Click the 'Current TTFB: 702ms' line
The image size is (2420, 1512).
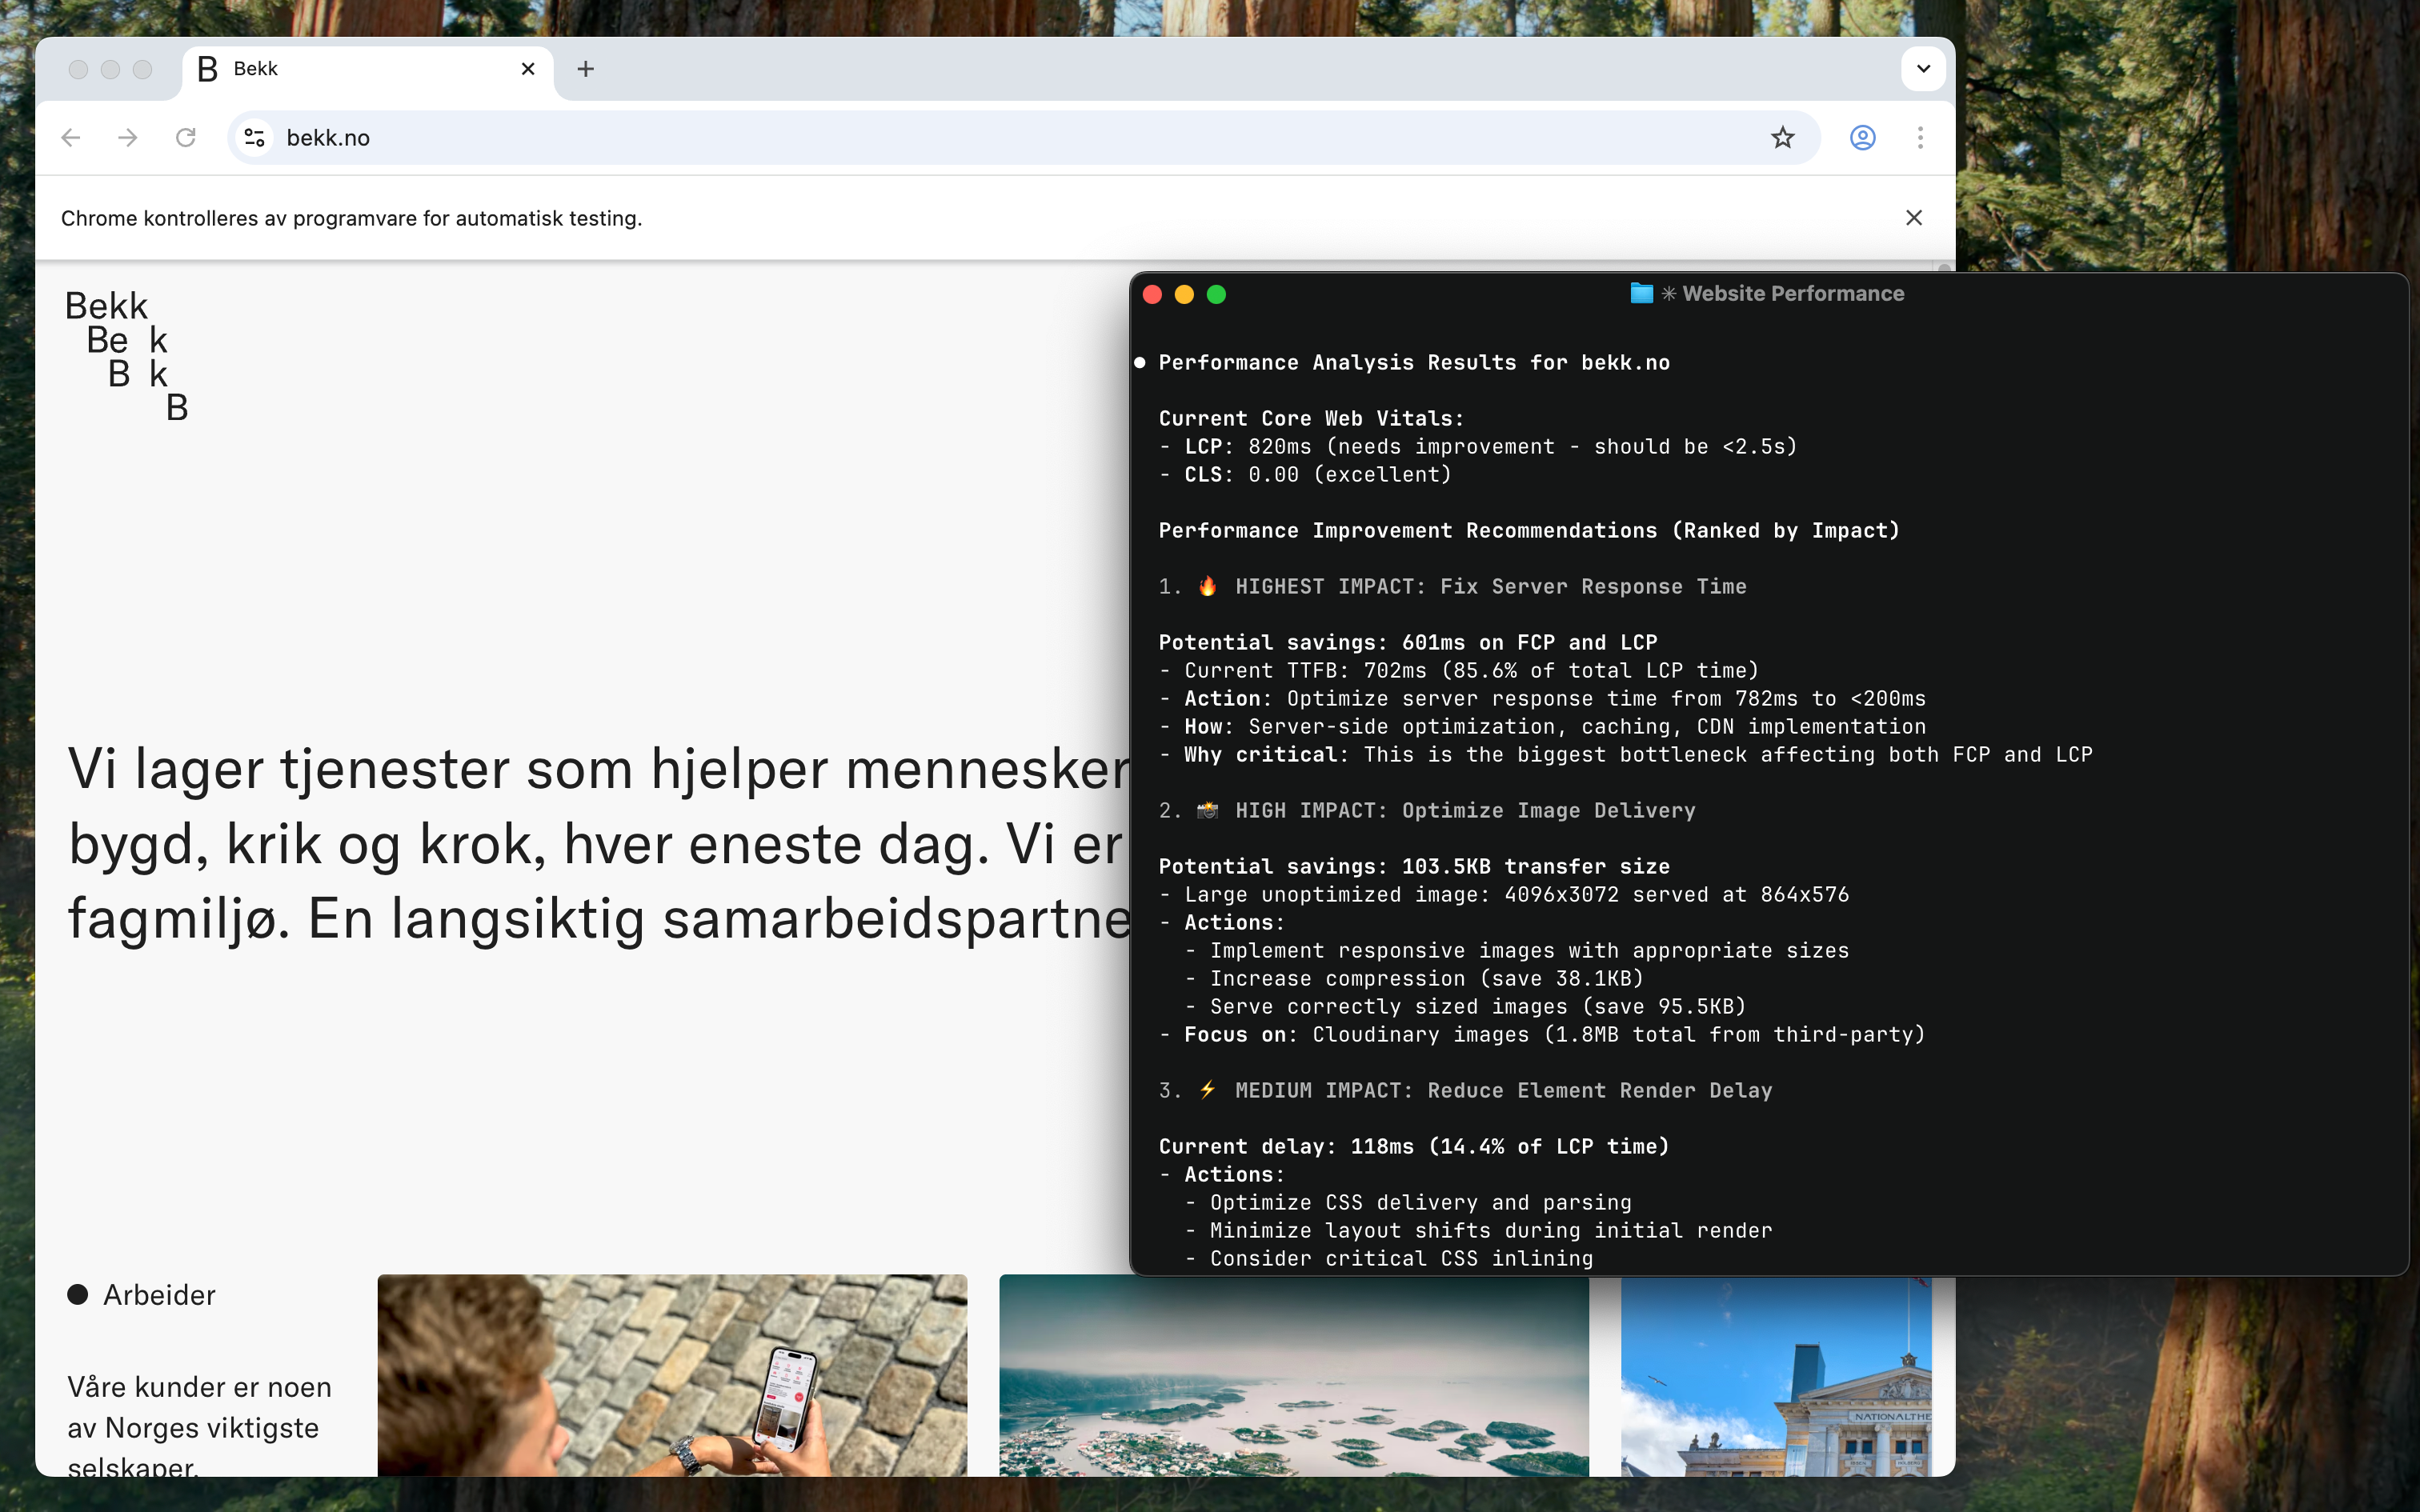1459,671
